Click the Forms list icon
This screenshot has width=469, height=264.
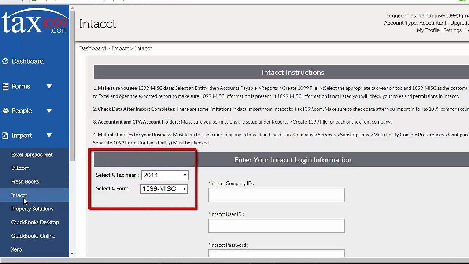tap(5, 87)
